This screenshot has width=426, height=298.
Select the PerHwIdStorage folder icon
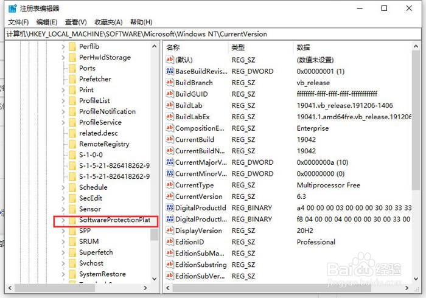pyautogui.click(x=72, y=58)
